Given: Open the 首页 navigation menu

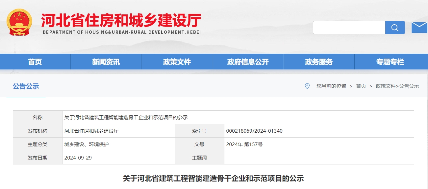Looking at the screenshot, I should pyautogui.click(x=35, y=62).
